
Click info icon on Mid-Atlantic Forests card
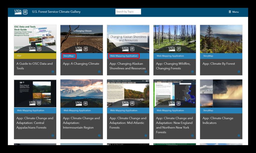click(x=146, y=136)
